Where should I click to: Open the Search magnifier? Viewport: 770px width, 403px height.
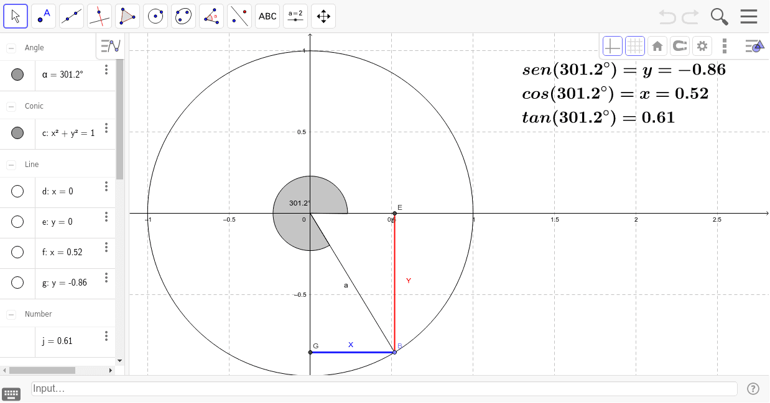(719, 17)
